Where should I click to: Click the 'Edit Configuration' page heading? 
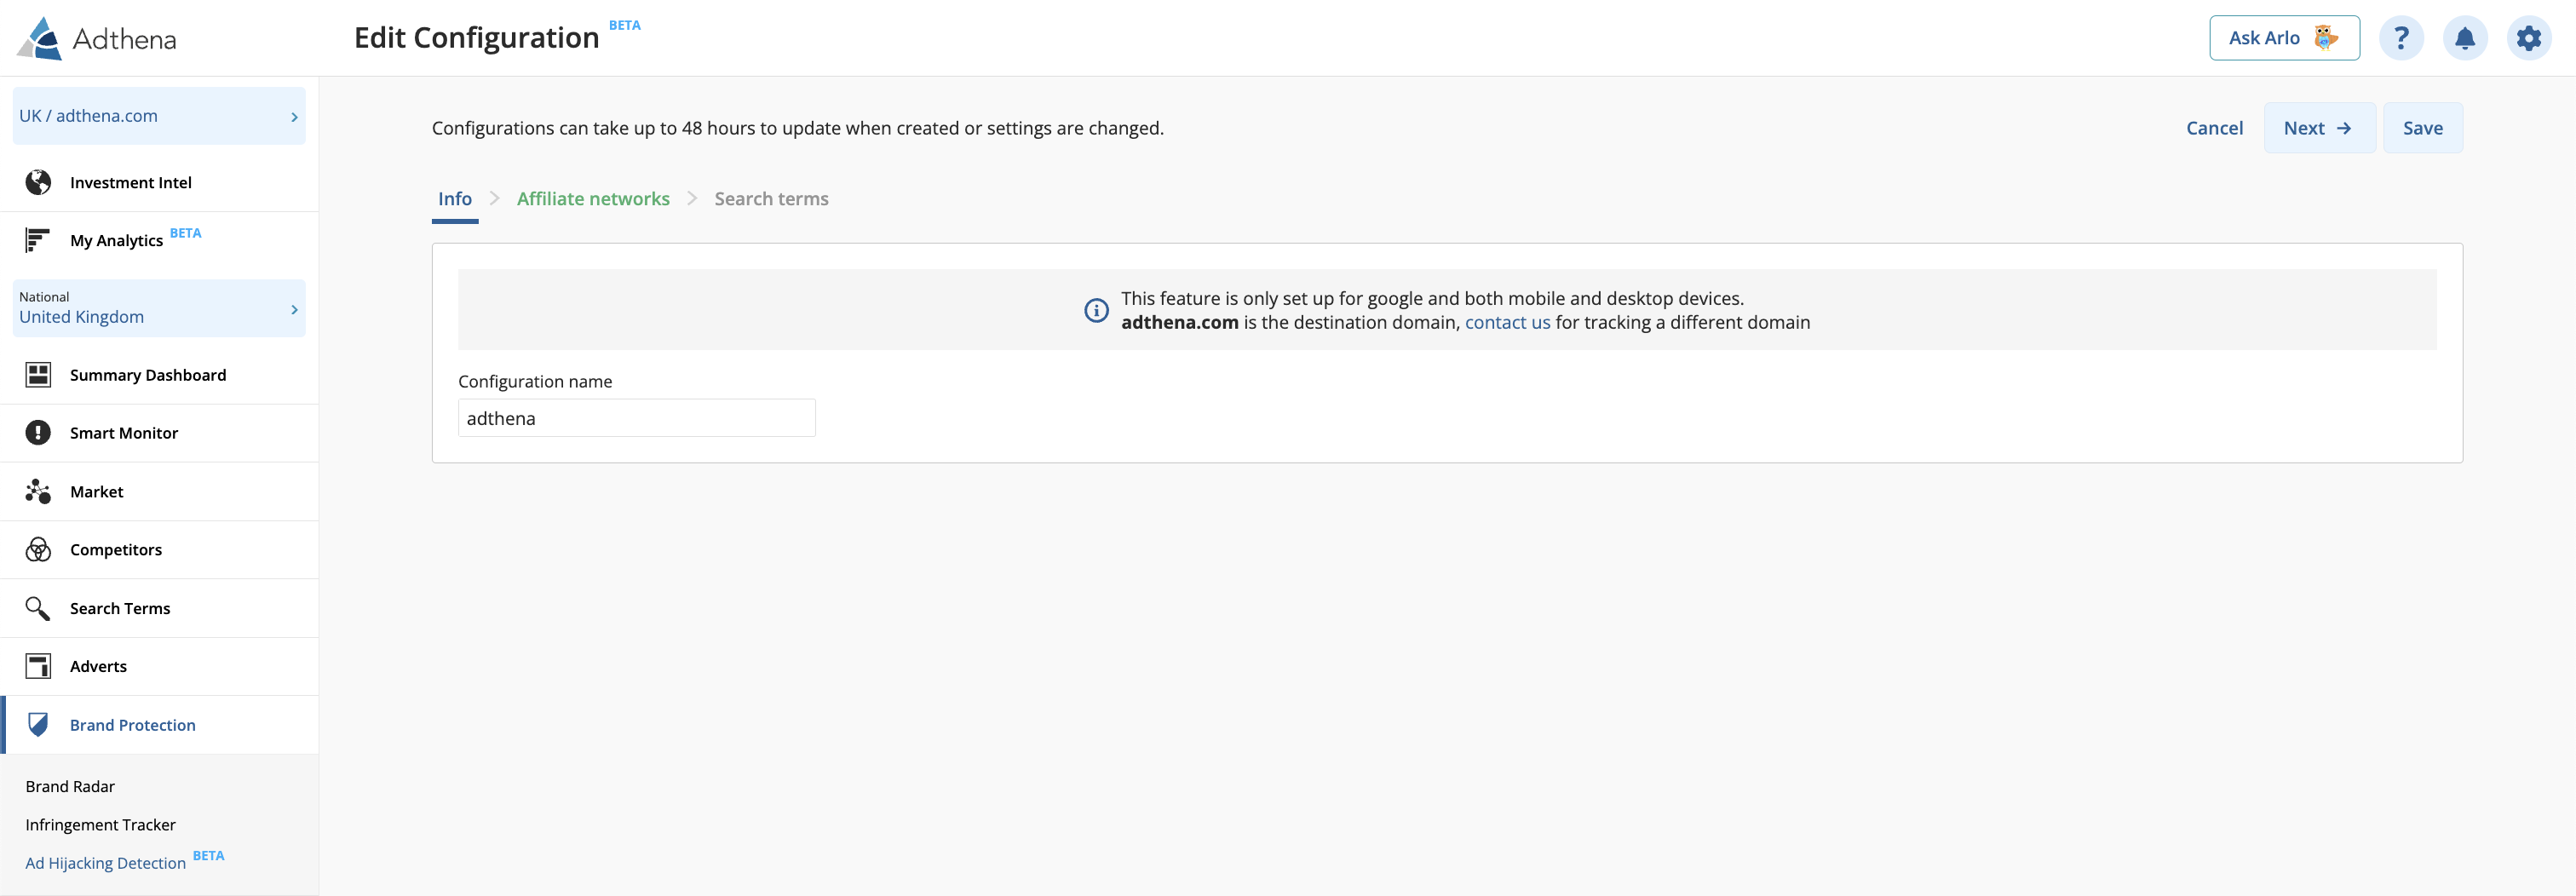[x=476, y=38]
